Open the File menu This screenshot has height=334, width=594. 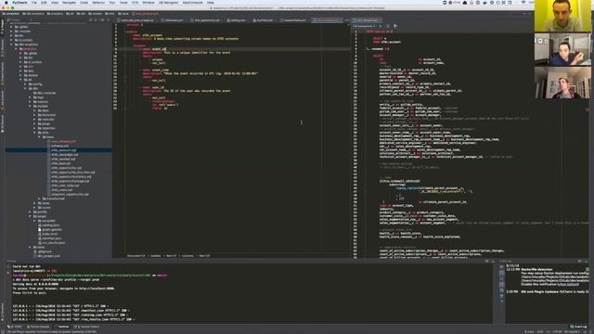[34, 2]
